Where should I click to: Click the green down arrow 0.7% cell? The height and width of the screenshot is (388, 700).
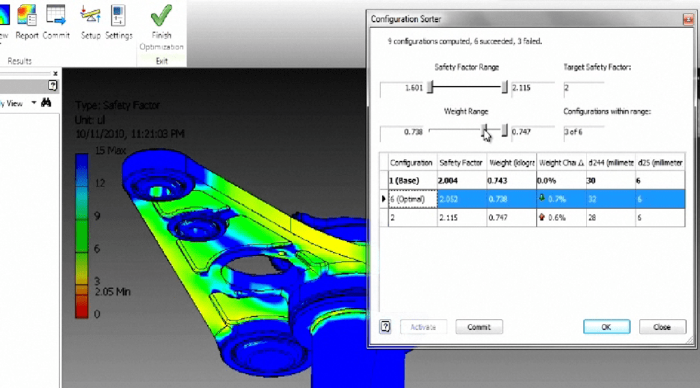(x=561, y=199)
